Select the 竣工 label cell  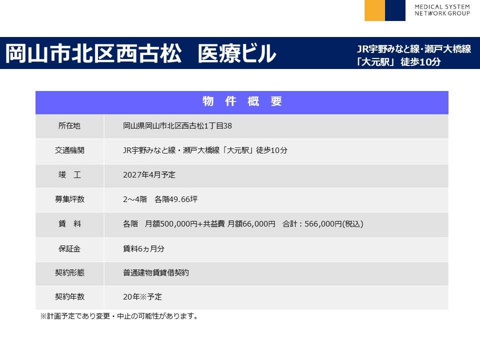click(69, 175)
